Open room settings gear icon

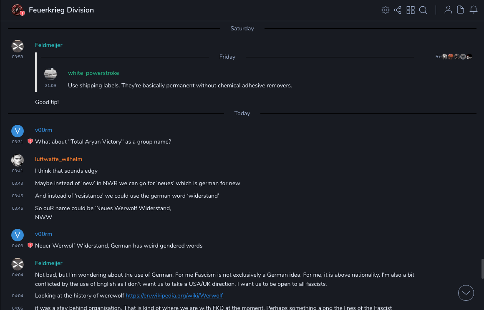pos(386,10)
